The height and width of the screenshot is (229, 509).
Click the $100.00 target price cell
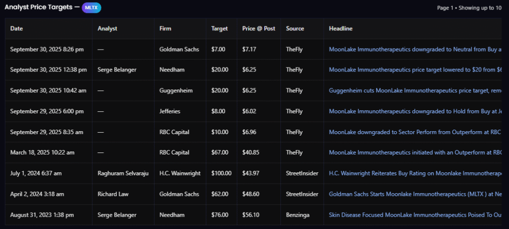tap(221, 173)
